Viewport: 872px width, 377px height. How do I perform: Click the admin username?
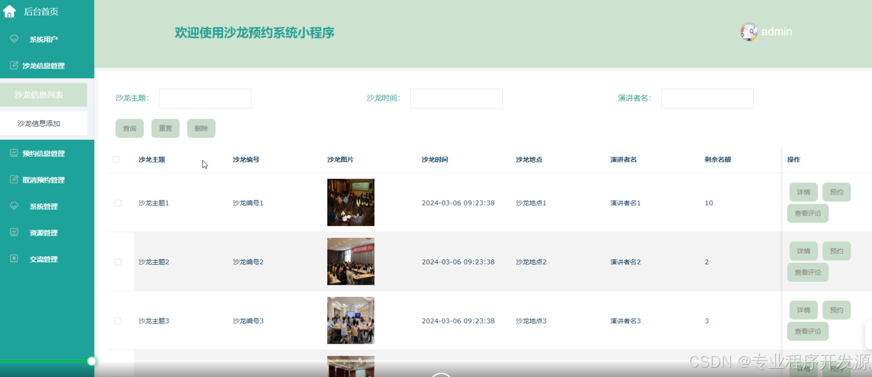(x=777, y=32)
